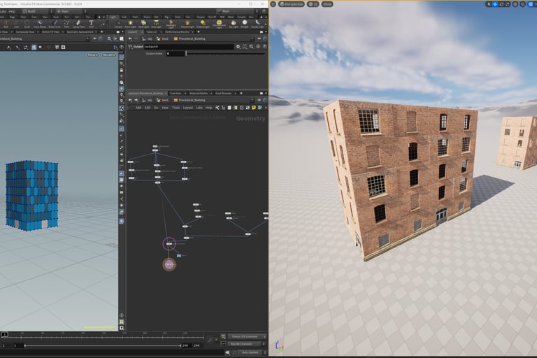537x358 pixels.
Task: Open the Layout menu in network editor
Action: pos(188,108)
